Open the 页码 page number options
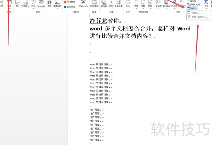 [x=150, y=4]
